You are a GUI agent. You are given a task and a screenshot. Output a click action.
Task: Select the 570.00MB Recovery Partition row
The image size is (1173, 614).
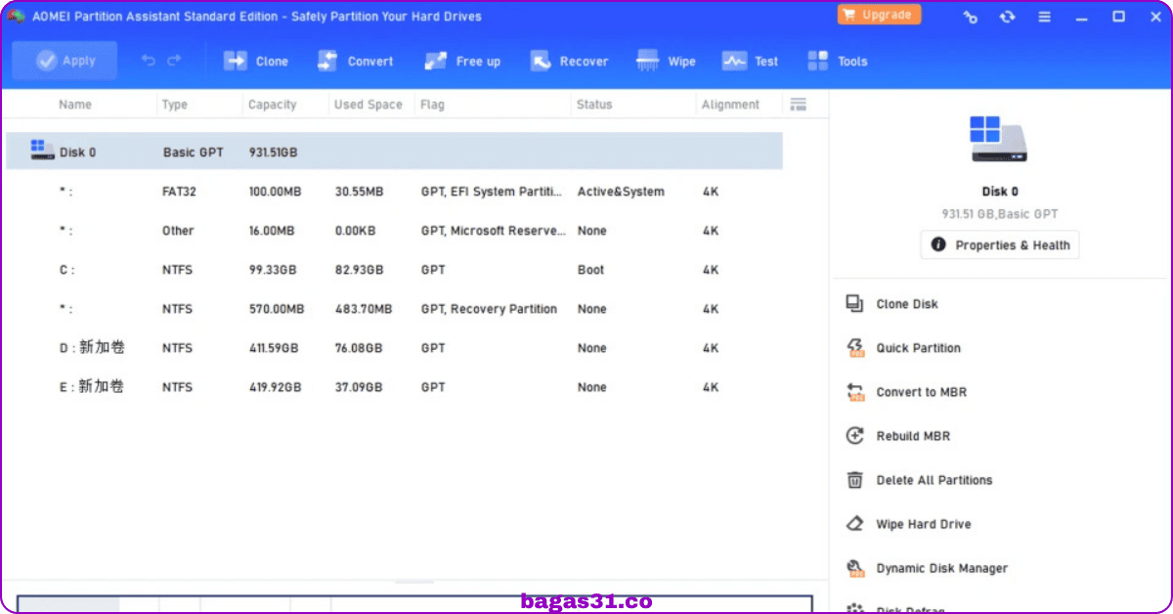point(395,309)
